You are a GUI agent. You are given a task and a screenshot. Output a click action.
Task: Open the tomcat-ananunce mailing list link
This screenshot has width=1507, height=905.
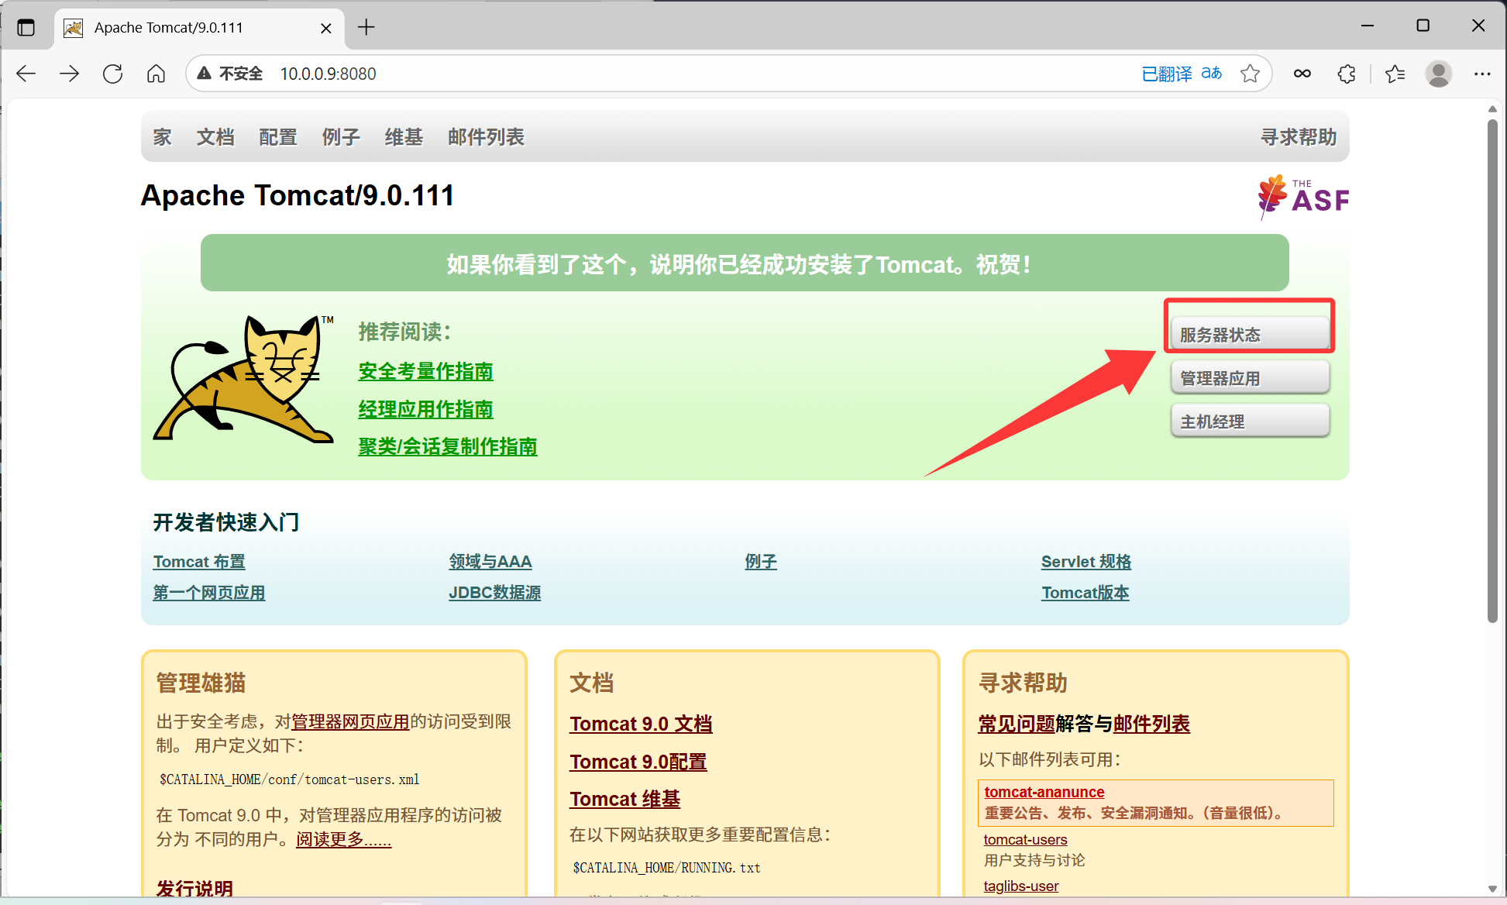pos(1044,792)
